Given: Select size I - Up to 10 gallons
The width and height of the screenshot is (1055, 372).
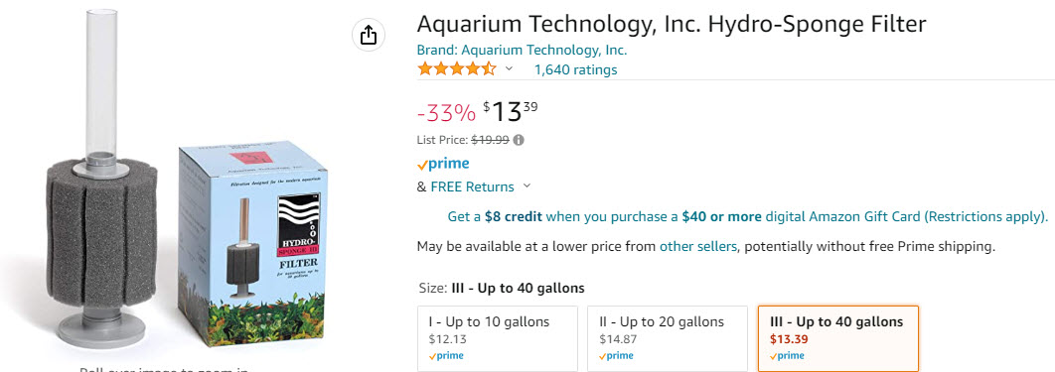Looking at the screenshot, I should point(498,338).
